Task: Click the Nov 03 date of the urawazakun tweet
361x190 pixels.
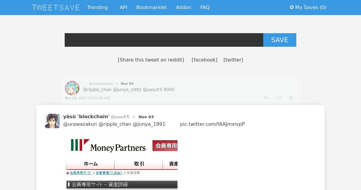Action: point(127,84)
